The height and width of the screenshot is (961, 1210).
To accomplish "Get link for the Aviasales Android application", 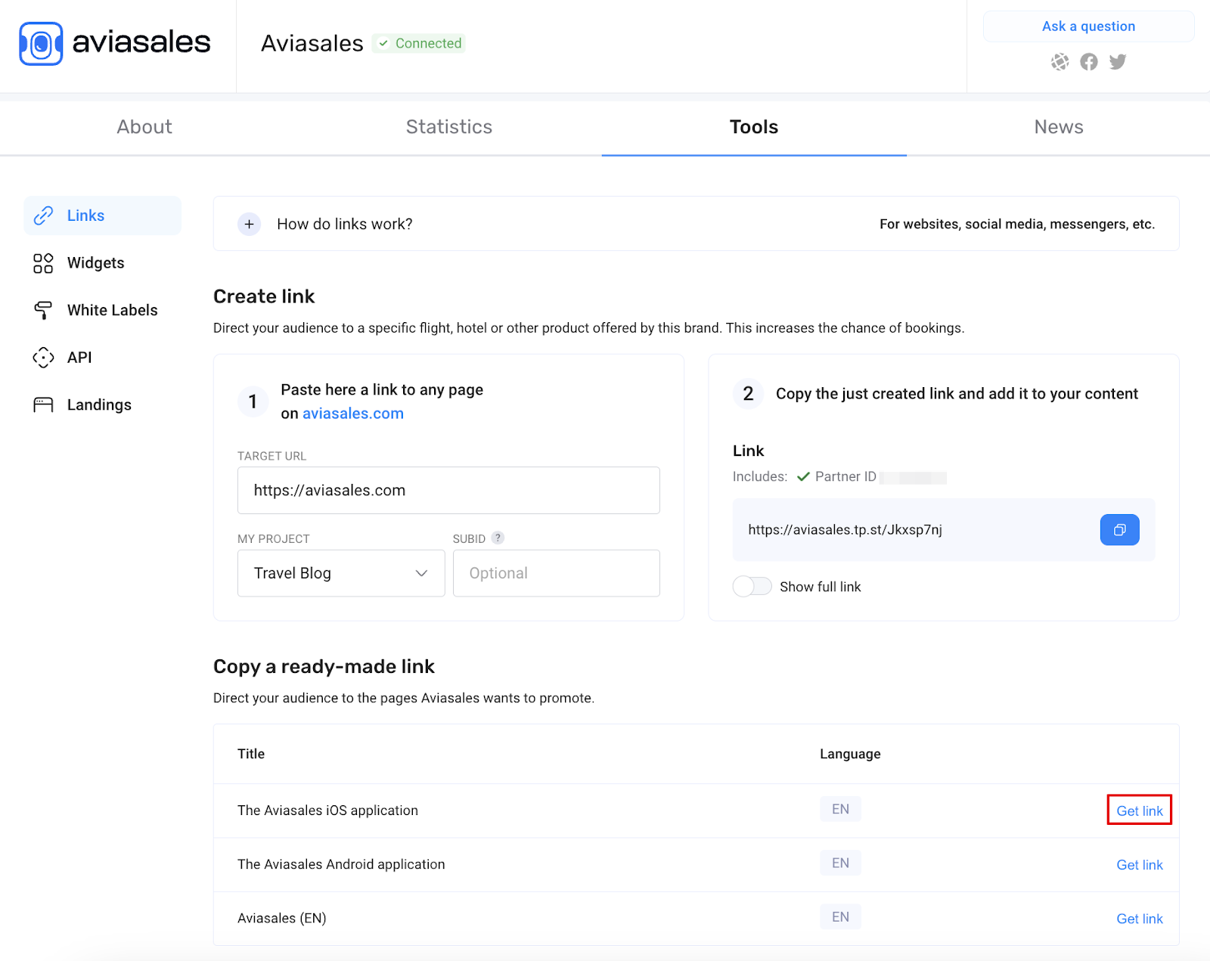I will 1140,865.
